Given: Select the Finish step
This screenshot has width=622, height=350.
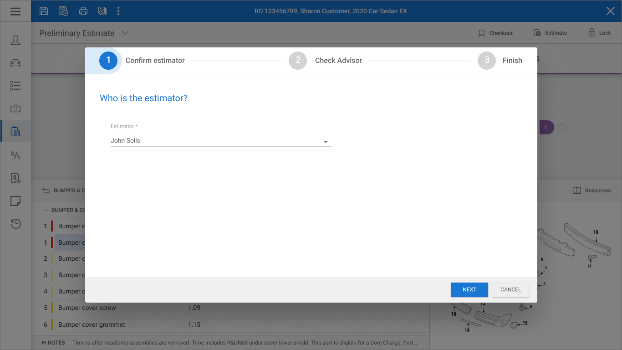Looking at the screenshot, I should click(500, 61).
